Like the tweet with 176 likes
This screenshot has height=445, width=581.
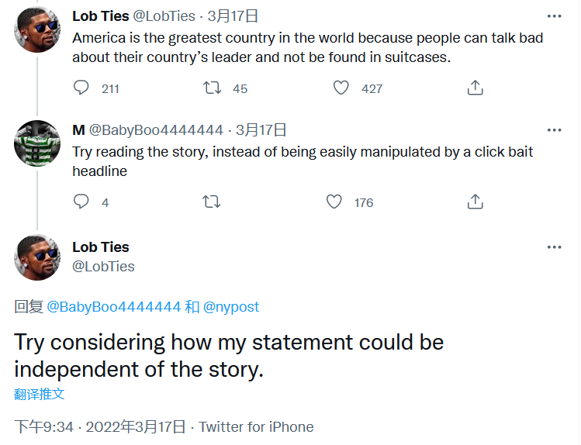pos(334,202)
